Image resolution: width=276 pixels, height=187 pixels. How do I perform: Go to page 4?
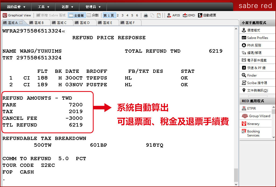[127, 15]
